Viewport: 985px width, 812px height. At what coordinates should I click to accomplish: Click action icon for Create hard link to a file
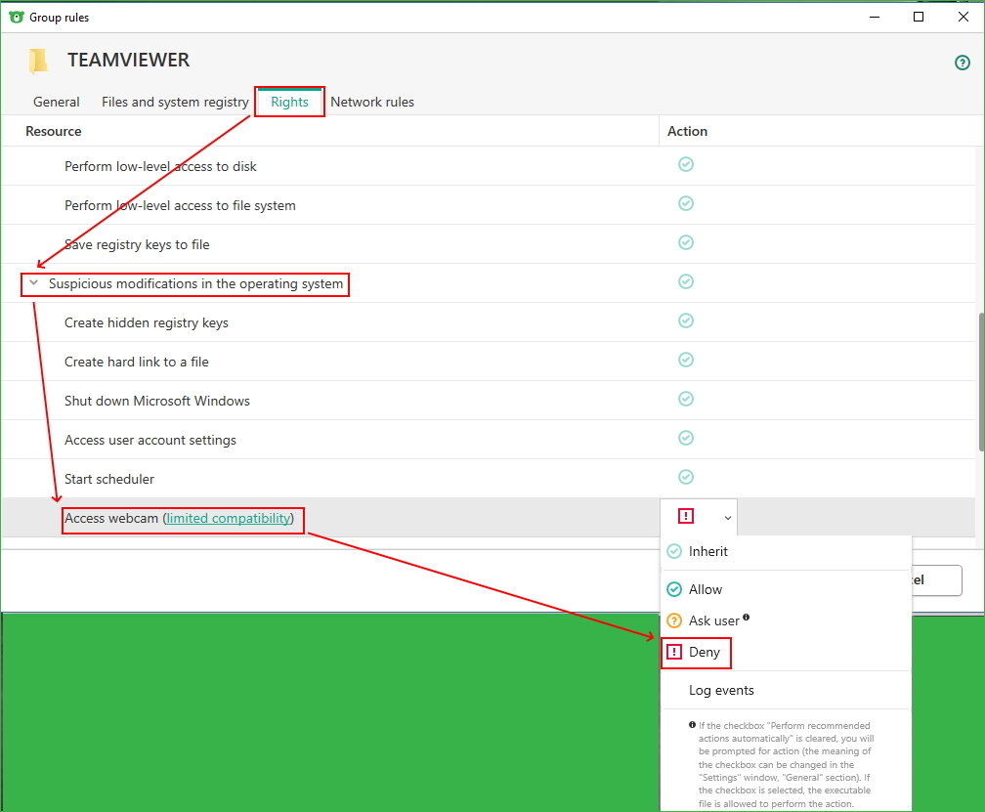click(x=685, y=360)
